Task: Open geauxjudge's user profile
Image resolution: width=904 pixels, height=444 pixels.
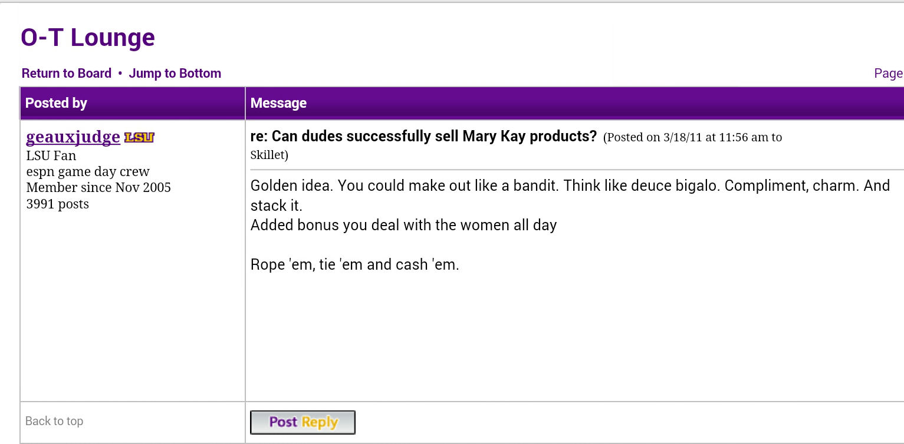Action: click(x=73, y=137)
